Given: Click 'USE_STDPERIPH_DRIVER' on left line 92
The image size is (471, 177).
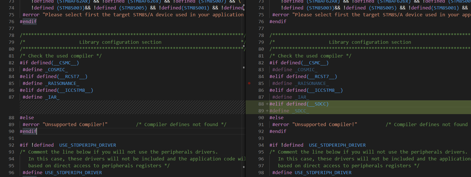Looking at the screenshot, I should pyautogui.click(x=88, y=145).
